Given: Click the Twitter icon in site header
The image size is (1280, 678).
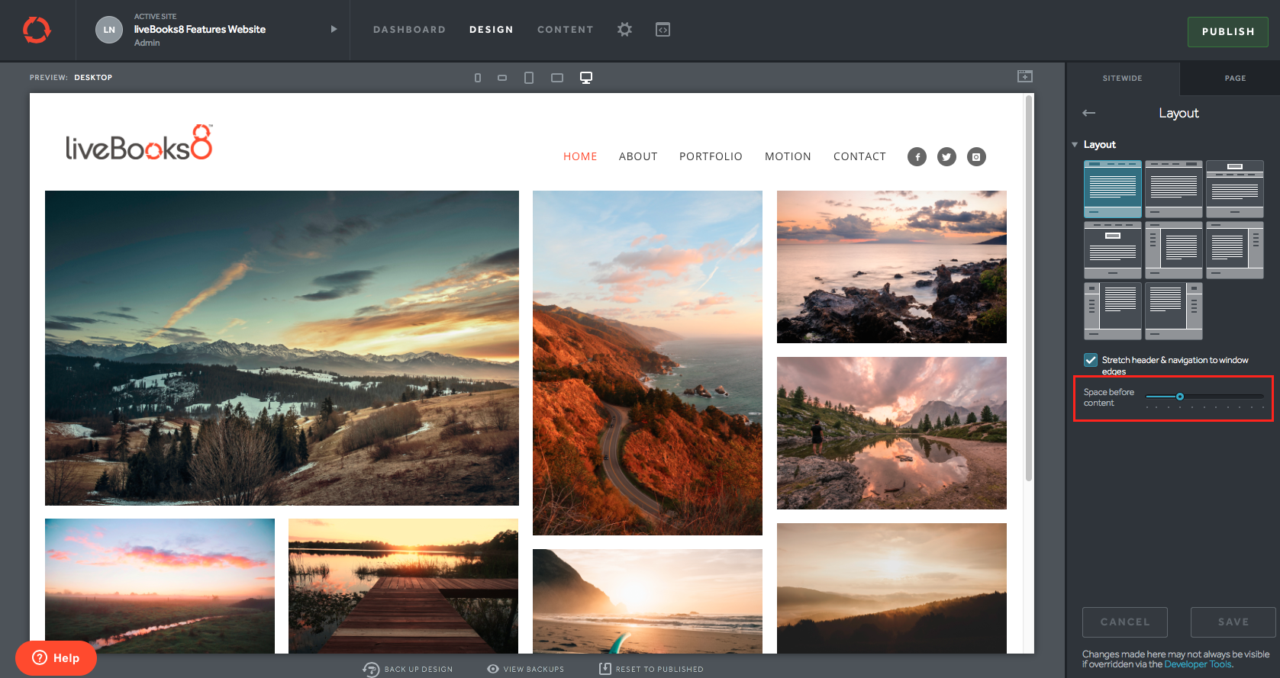Looking at the screenshot, I should [x=946, y=157].
